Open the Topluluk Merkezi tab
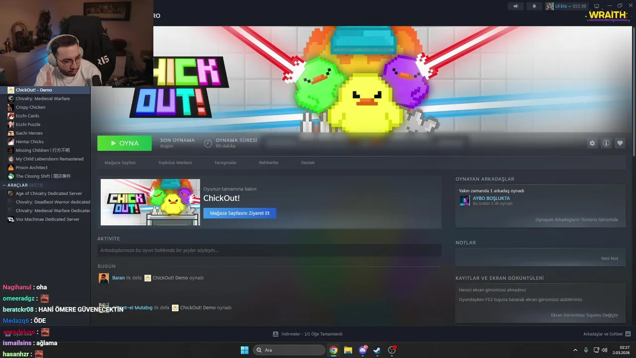636x358 pixels. (175, 163)
